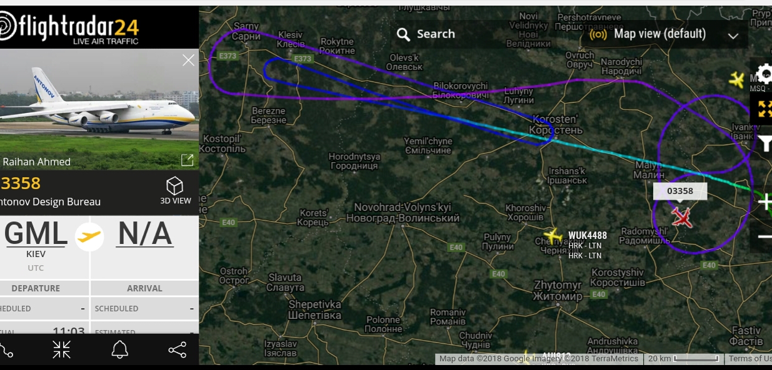The height and width of the screenshot is (370, 772).
Task: Share flight using the share icon
Action: coord(178,350)
